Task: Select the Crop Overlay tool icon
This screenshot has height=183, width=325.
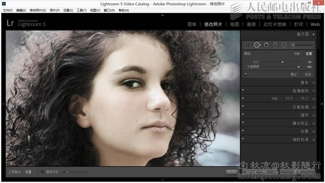Action: 247,45
